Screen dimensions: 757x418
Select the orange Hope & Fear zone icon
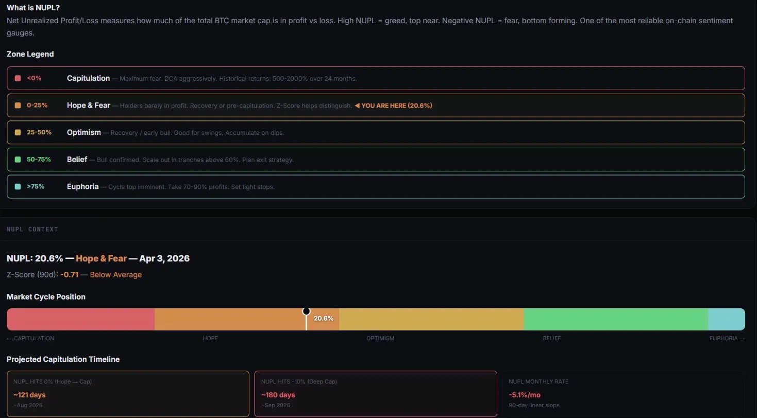click(x=17, y=105)
